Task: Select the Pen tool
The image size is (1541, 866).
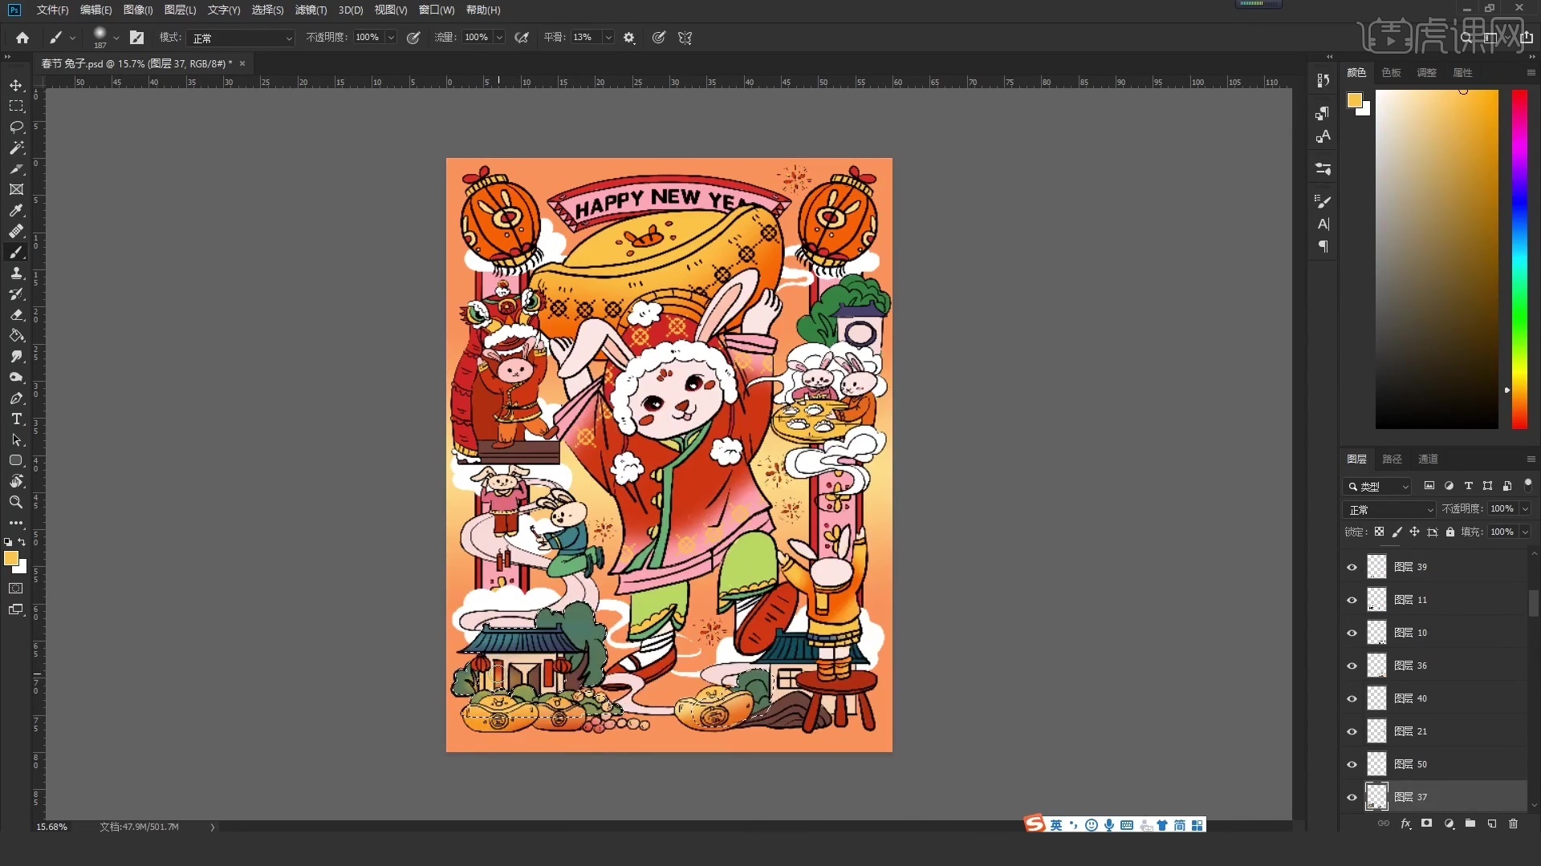Action: pyautogui.click(x=16, y=398)
